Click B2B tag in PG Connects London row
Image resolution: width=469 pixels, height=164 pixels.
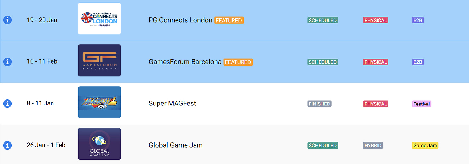point(418,20)
